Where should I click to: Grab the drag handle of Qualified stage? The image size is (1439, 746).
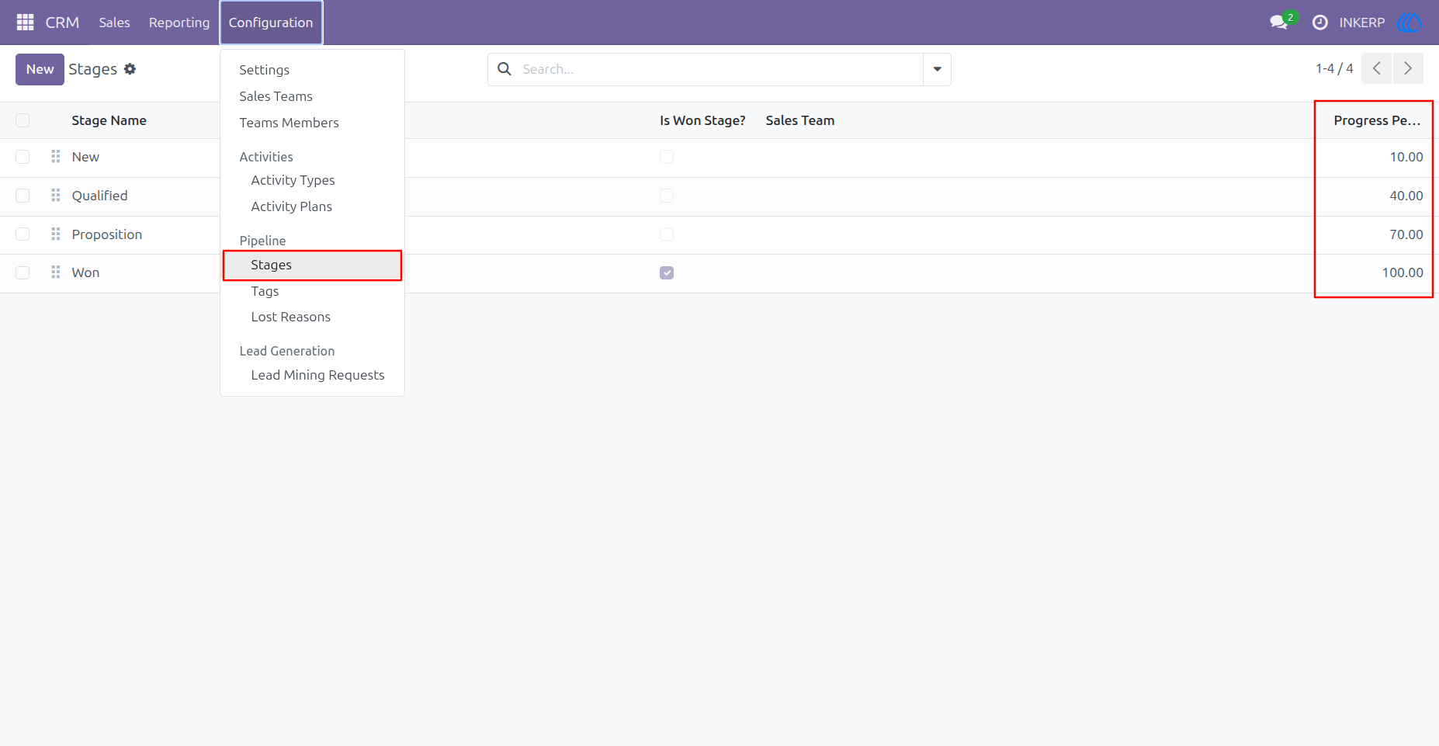(x=56, y=196)
